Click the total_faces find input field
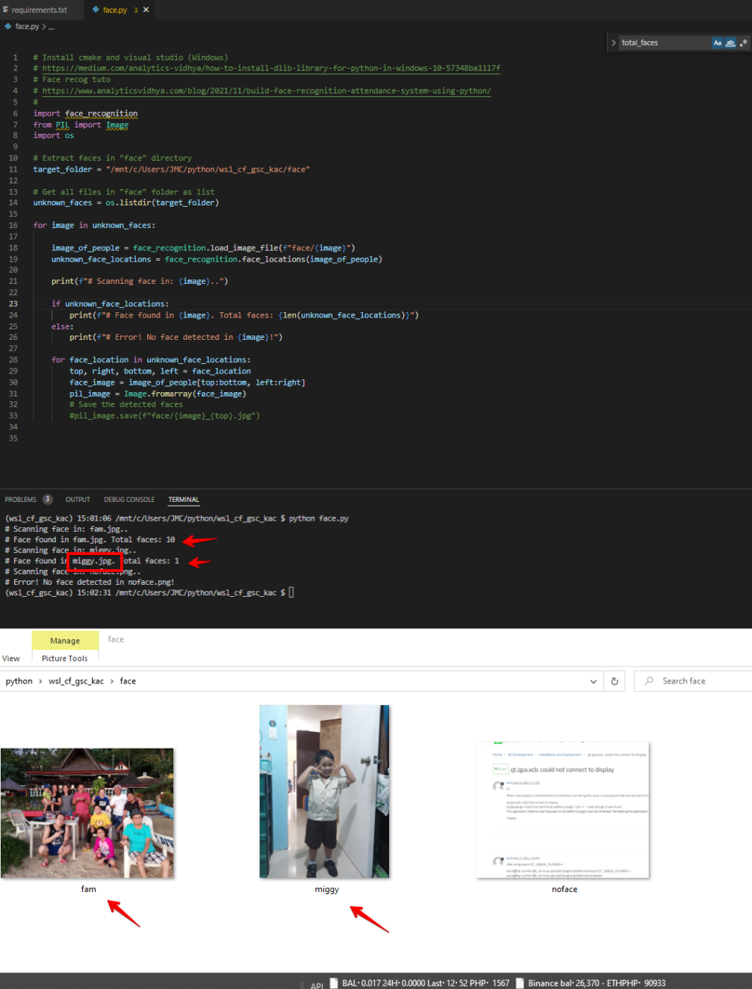 [664, 43]
